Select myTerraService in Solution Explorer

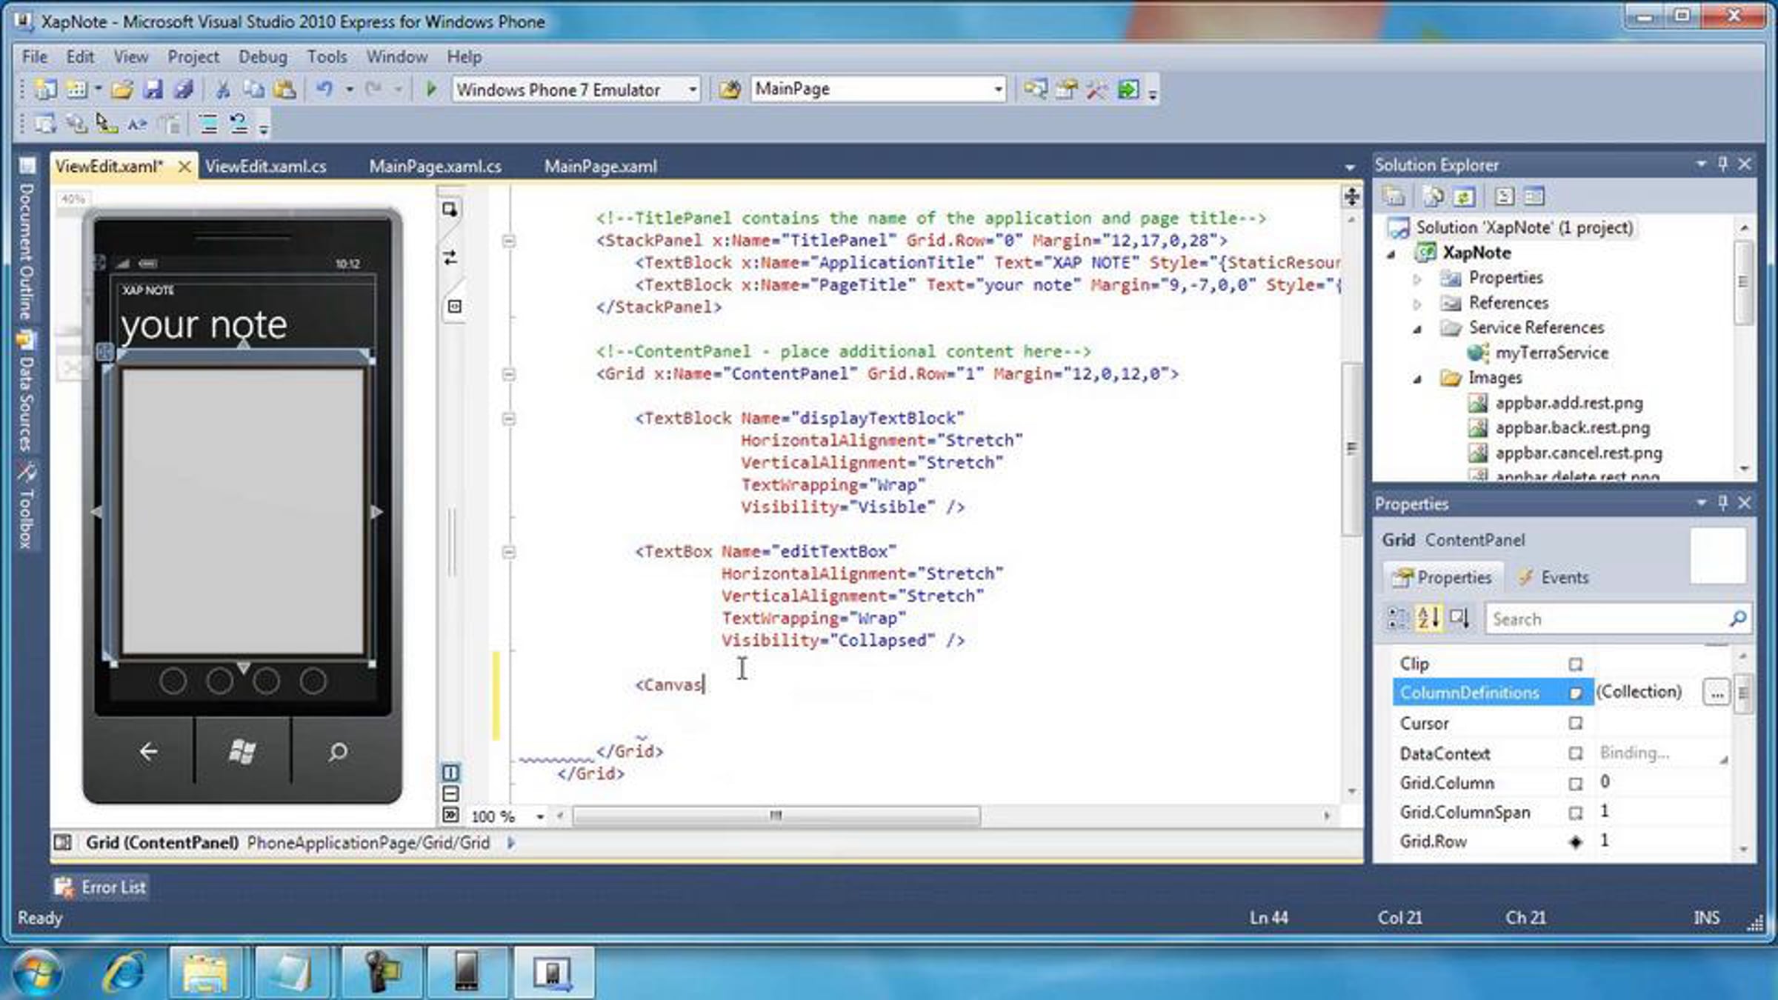[1551, 353]
